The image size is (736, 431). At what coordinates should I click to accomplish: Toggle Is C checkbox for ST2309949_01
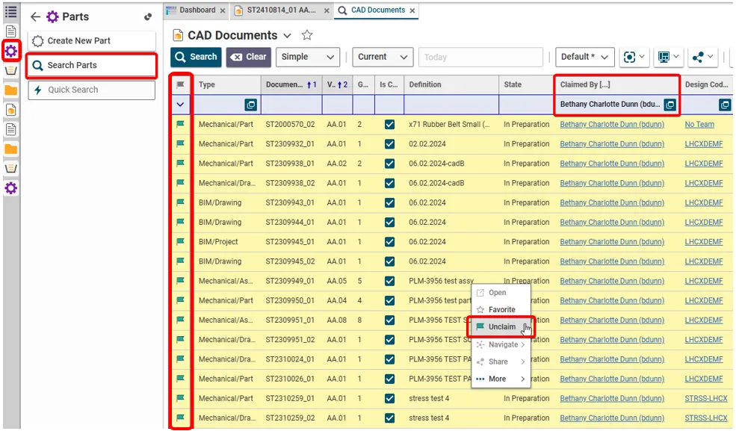pos(389,281)
